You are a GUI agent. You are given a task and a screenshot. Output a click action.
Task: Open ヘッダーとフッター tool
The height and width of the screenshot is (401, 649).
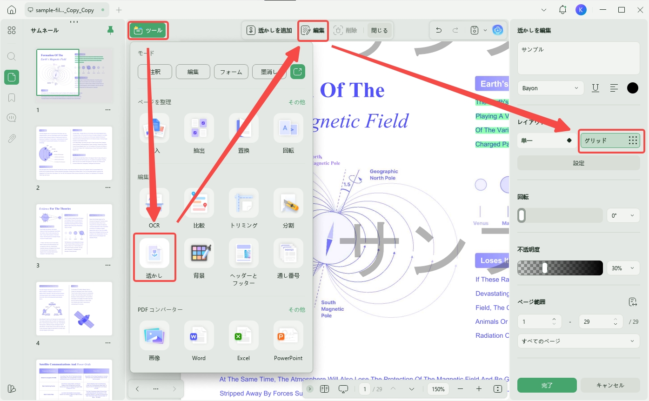tap(244, 253)
